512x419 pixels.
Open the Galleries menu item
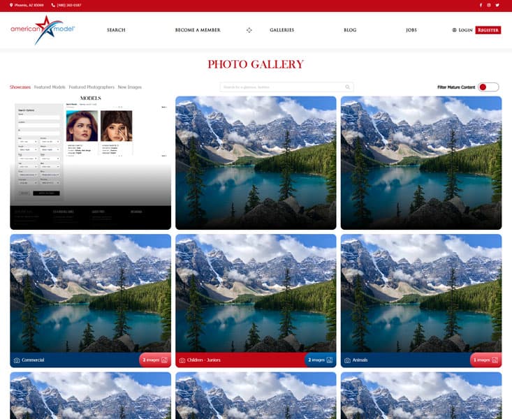point(281,30)
